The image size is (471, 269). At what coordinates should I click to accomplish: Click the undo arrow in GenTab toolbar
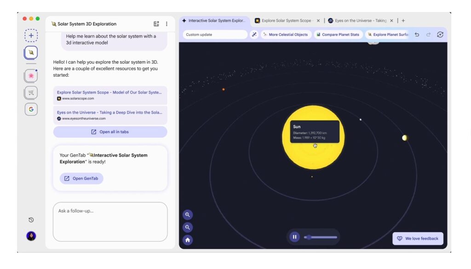(x=417, y=34)
